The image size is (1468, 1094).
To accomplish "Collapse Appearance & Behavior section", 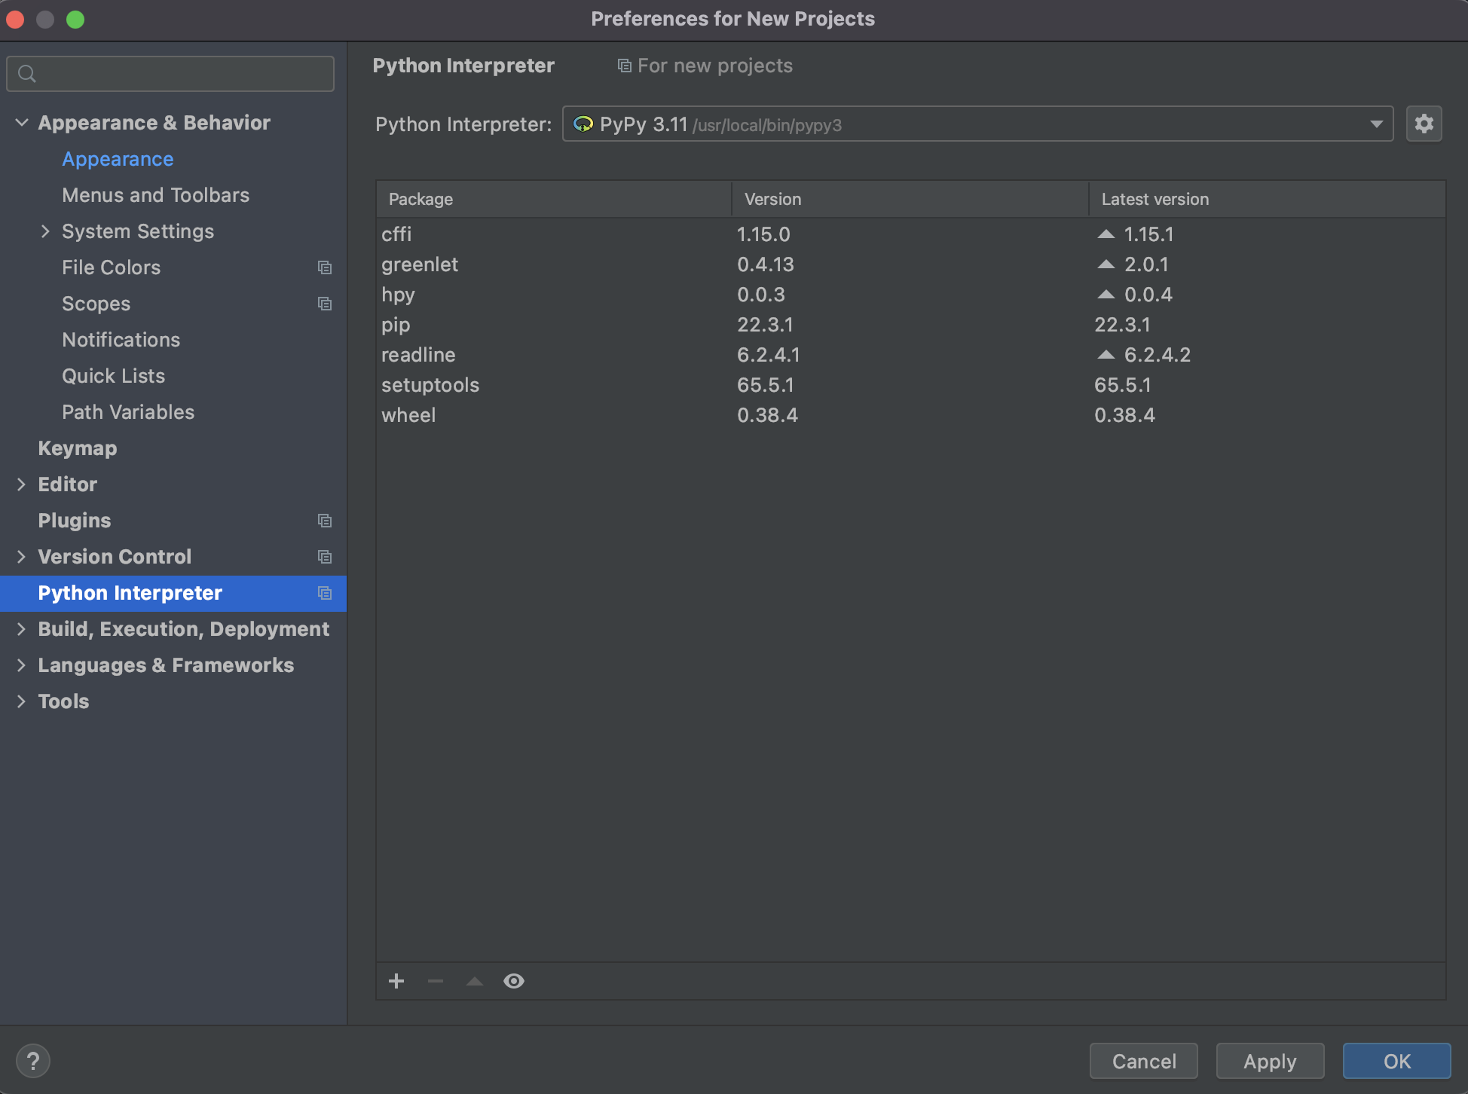I will click(22, 123).
